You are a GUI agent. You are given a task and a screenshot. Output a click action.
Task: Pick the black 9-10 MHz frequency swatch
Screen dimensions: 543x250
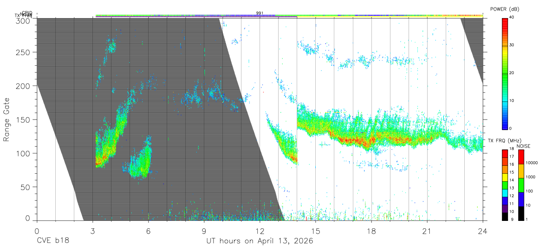(x=505, y=216)
